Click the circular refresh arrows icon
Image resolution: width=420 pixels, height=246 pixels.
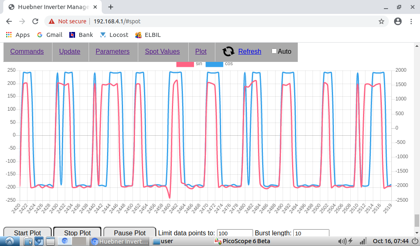pos(228,51)
